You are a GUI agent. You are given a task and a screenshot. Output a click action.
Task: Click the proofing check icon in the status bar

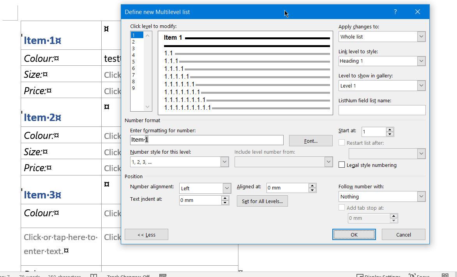coord(94,275)
